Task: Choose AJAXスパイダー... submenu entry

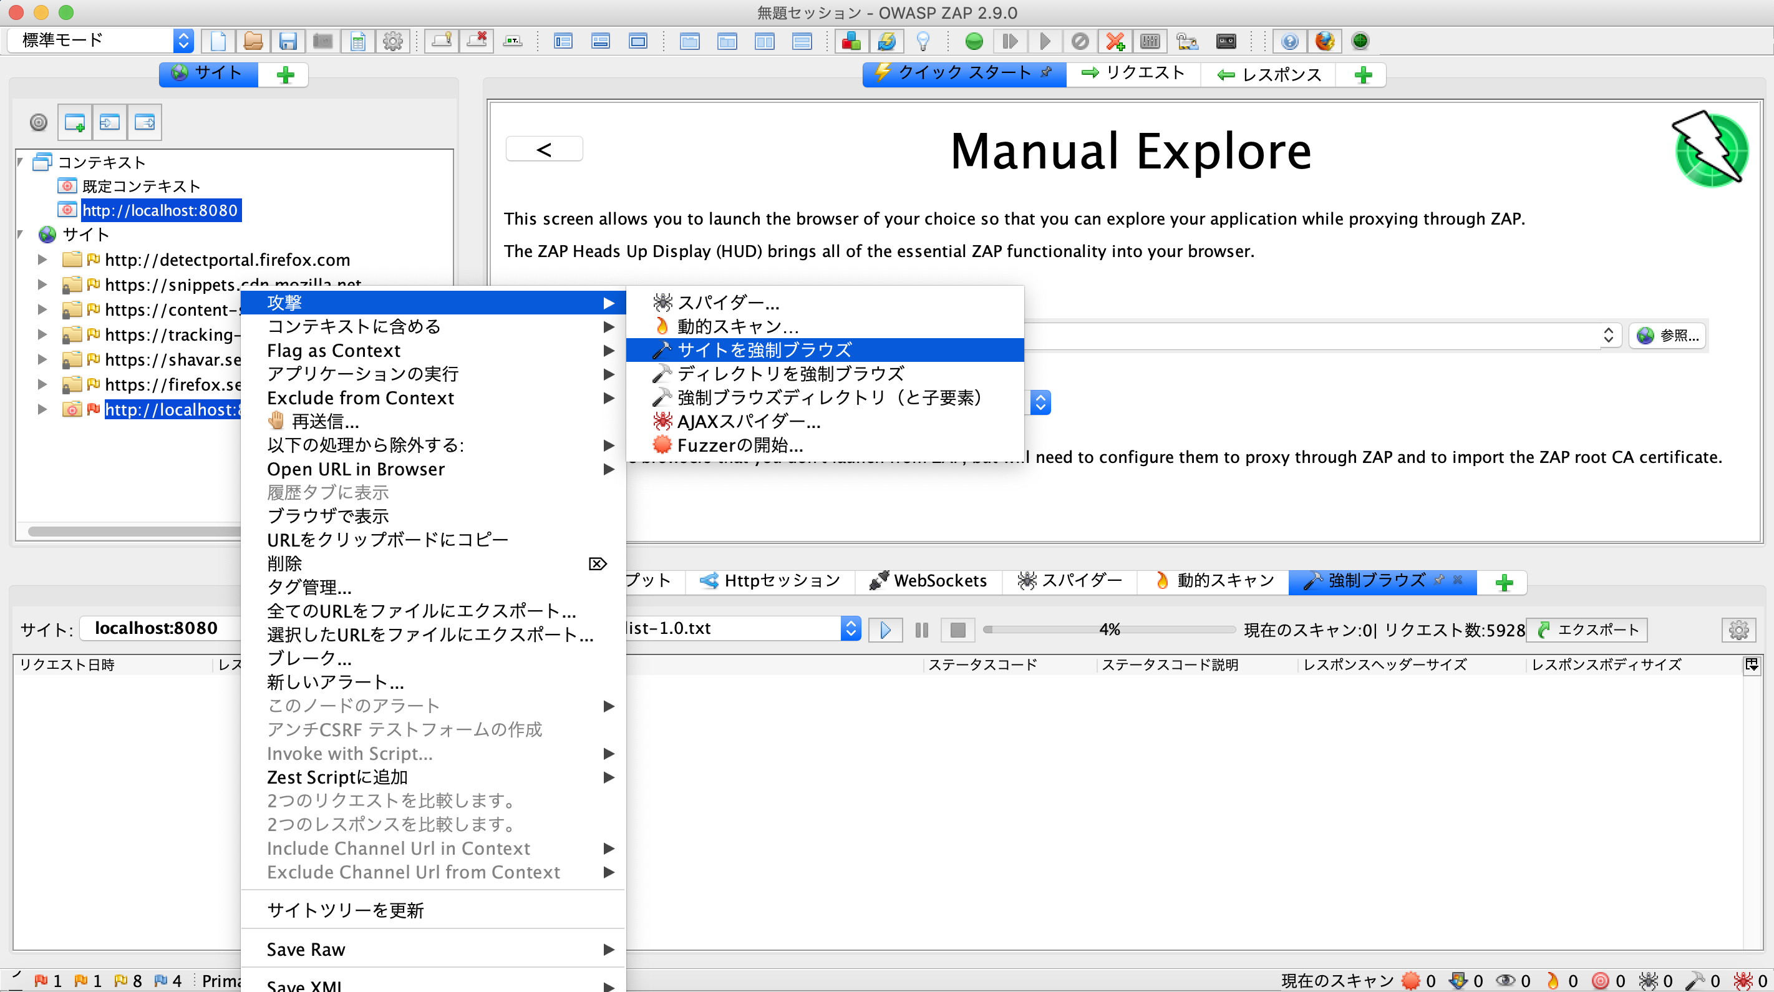Action: tap(825, 421)
